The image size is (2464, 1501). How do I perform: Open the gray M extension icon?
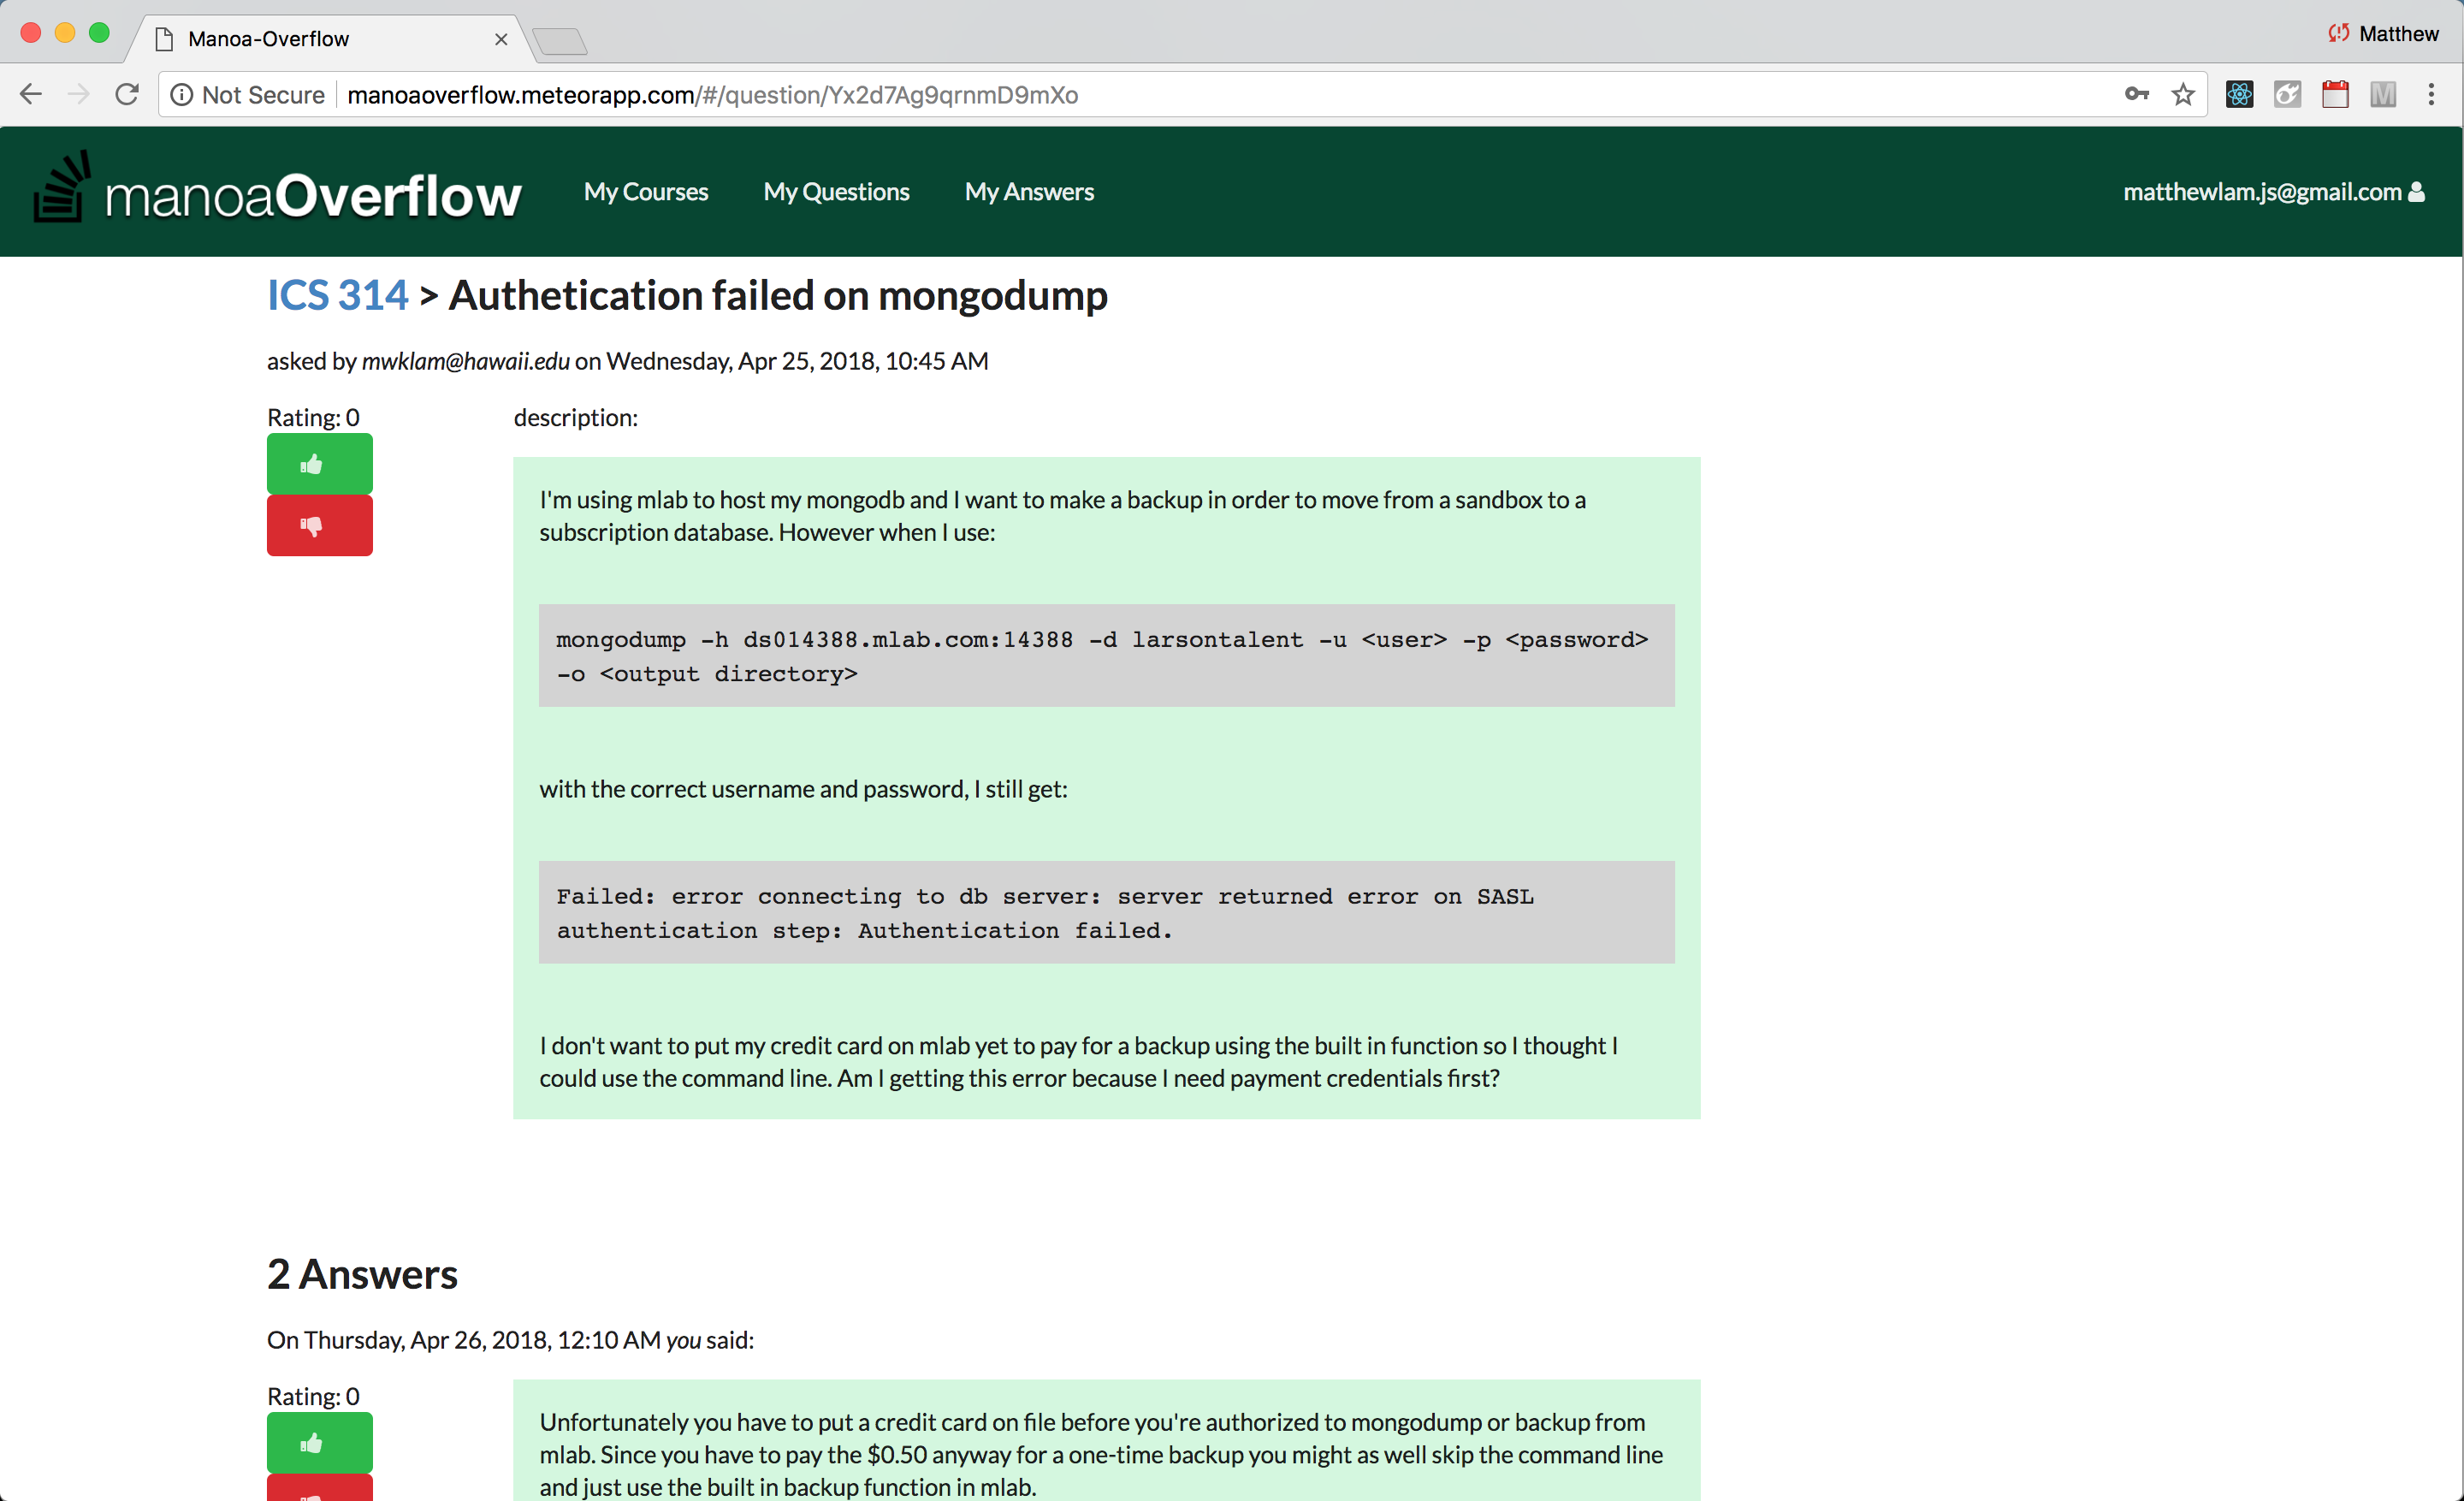(x=2383, y=95)
